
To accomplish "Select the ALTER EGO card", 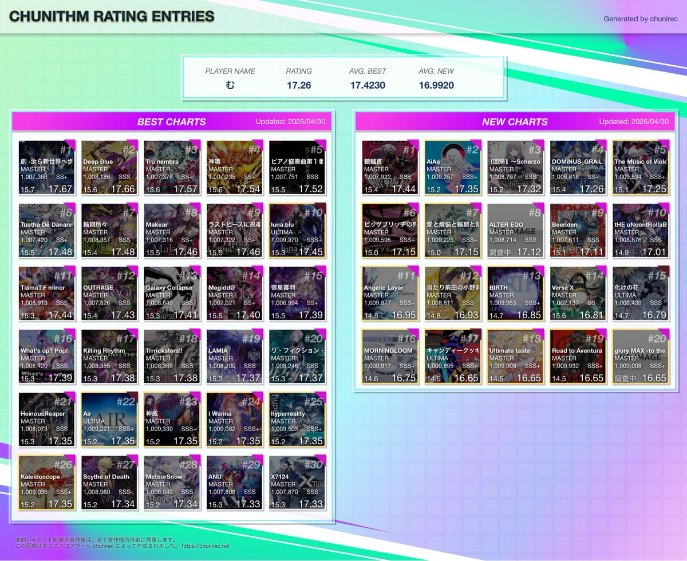I will pos(515,230).
